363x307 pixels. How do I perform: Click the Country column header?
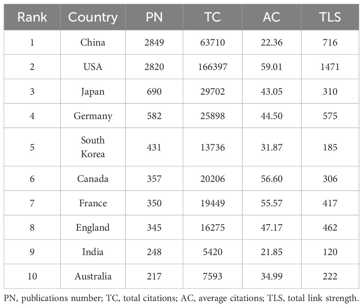click(x=93, y=17)
